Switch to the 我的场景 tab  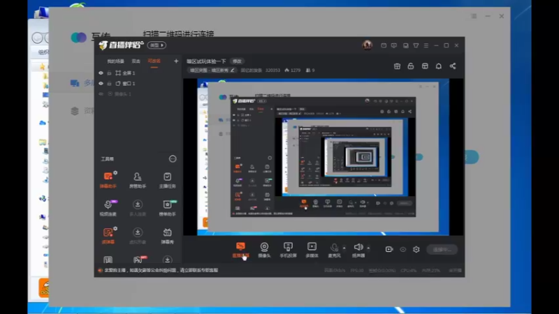pos(115,61)
